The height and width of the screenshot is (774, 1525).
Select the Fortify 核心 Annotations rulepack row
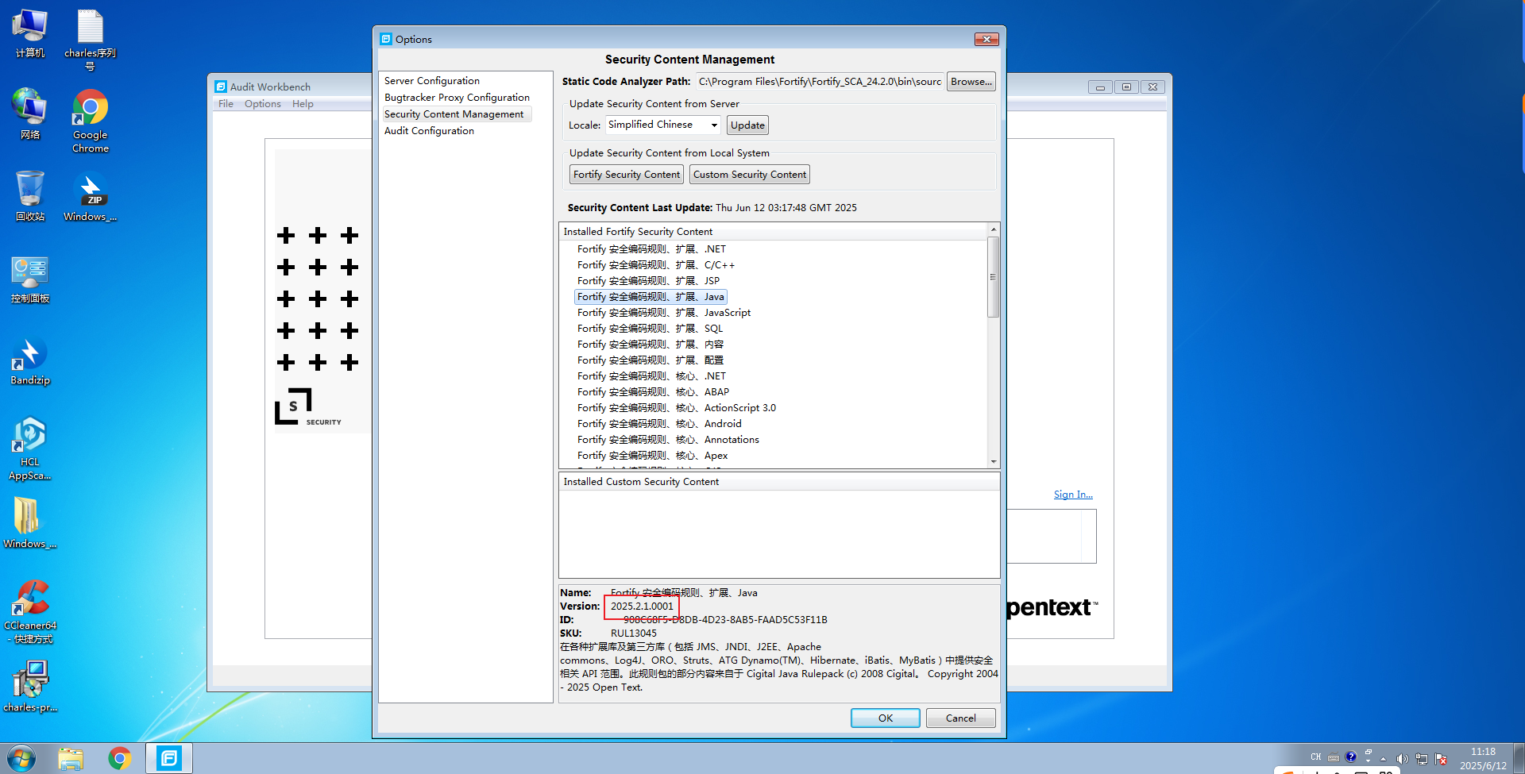[668, 440]
